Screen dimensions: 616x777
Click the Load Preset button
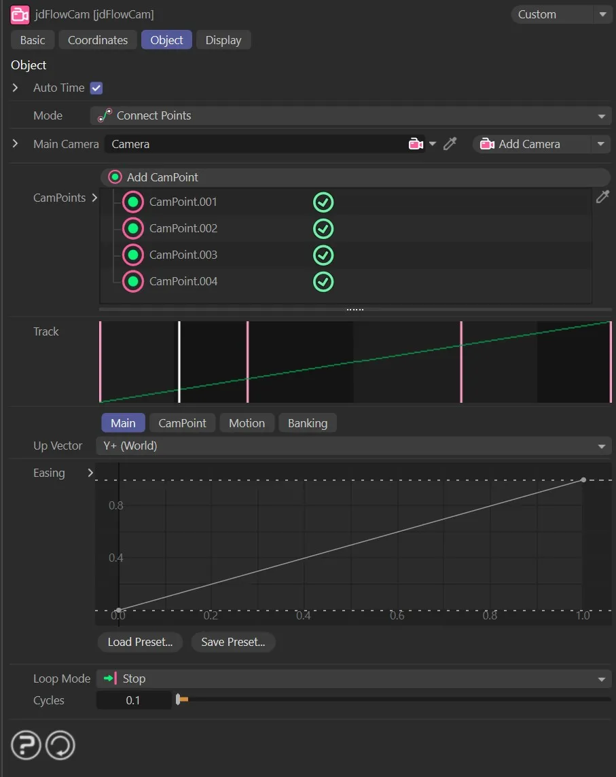pyautogui.click(x=140, y=642)
